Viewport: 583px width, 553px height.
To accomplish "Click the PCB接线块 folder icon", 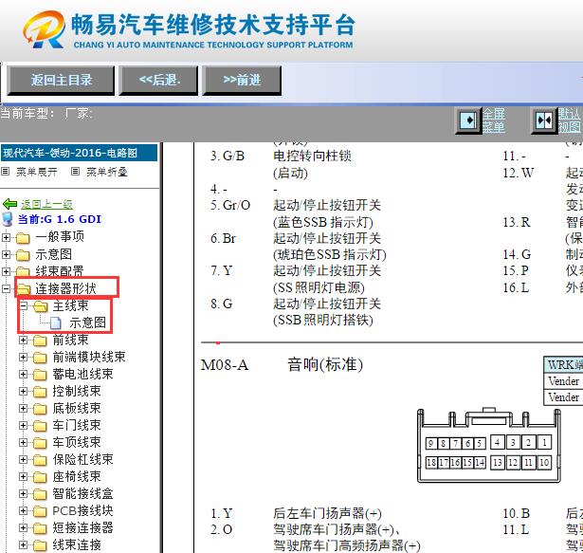I will pos(40,511).
